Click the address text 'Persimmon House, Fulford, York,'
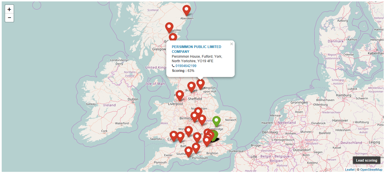 pos(197,57)
